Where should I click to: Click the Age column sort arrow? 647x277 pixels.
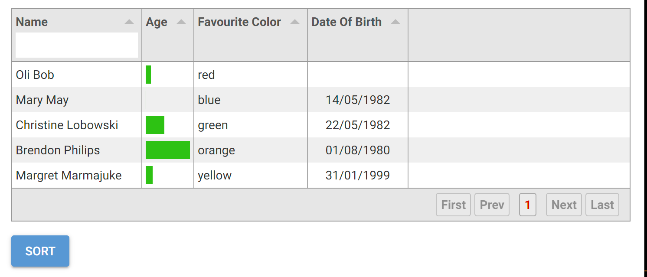click(181, 22)
